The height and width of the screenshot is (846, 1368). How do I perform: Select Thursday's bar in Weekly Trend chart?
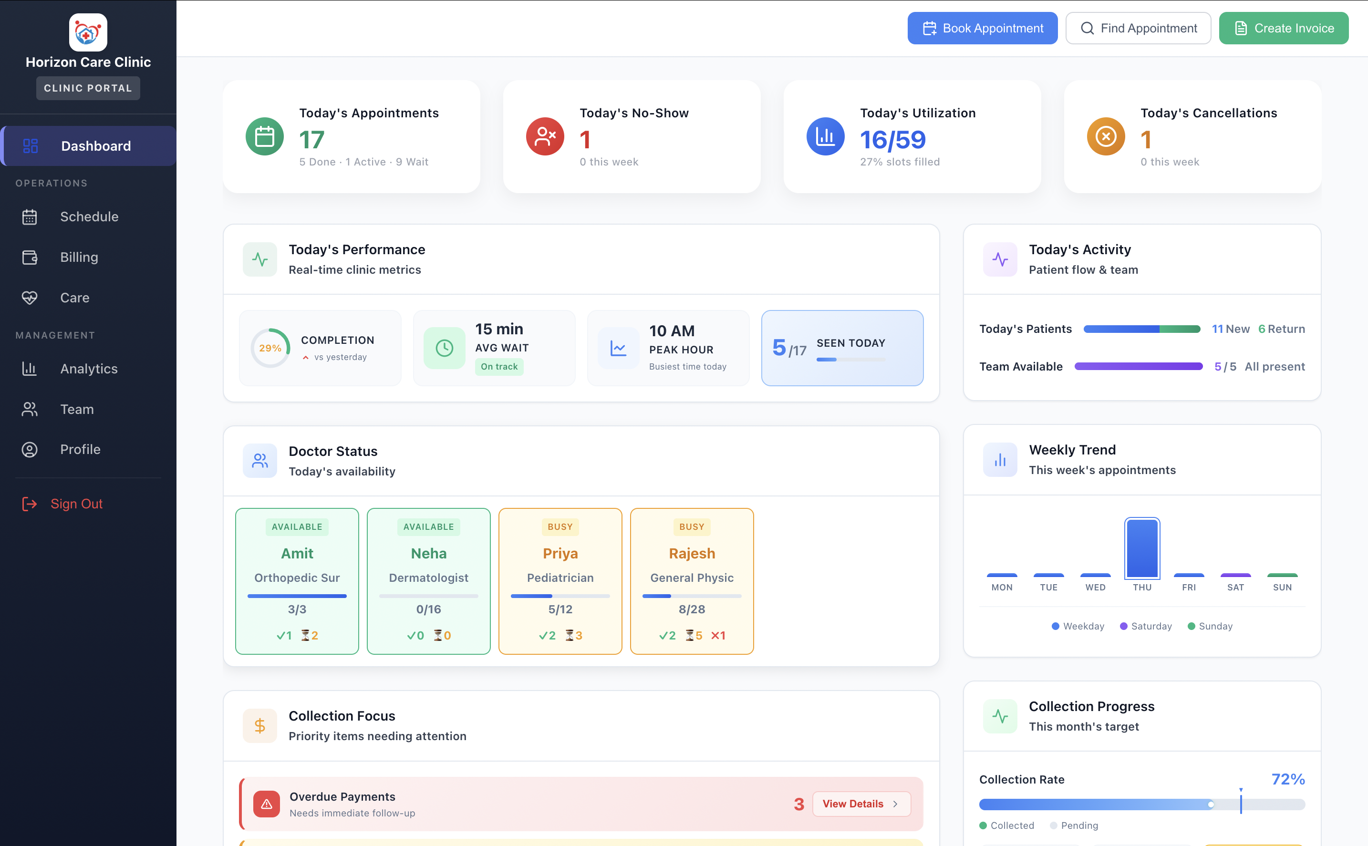(1141, 549)
